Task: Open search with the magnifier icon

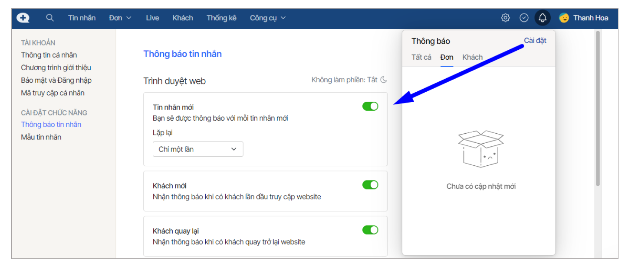Action: click(x=50, y=18)
